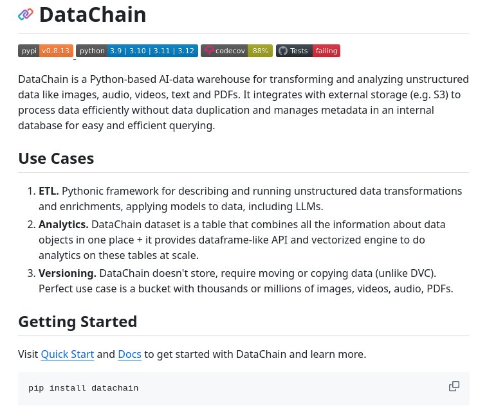Open the python versions badge
This screenshot has width=487, height=408.
tap(137, 51)
